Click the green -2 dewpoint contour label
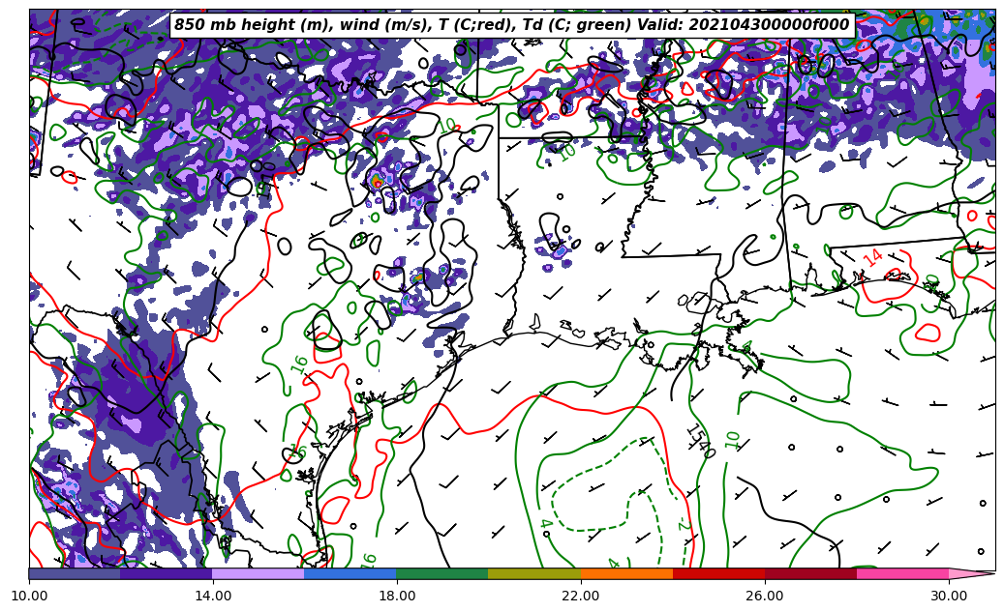Viewport: 1004px width, 612px height. point(684,523)
